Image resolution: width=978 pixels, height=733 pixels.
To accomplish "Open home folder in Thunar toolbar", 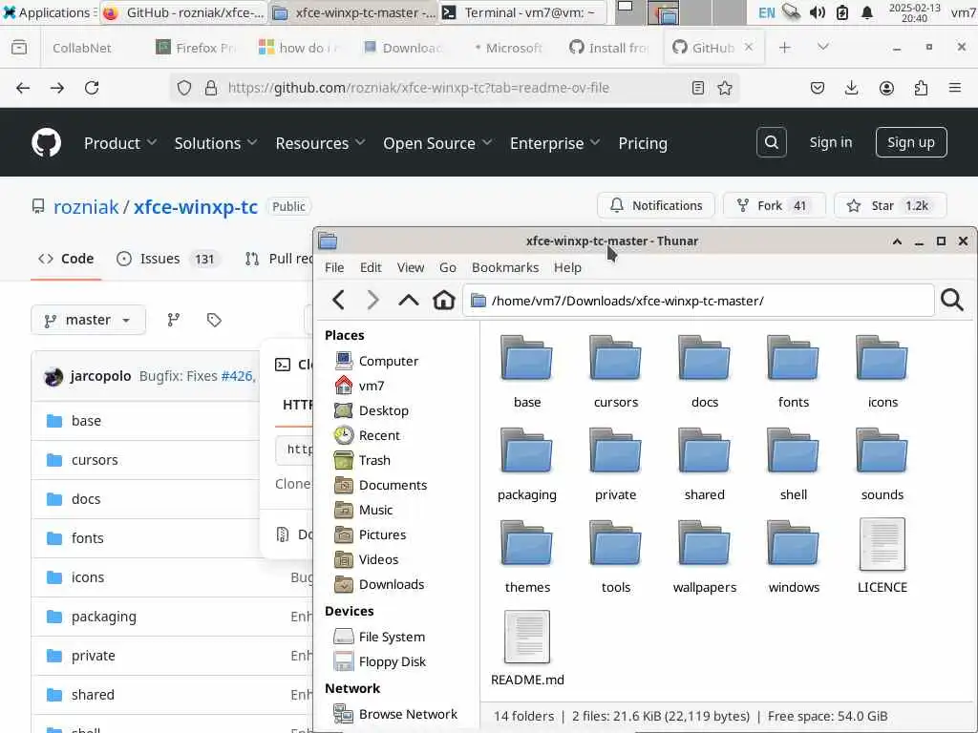I will tap(443, 301).
